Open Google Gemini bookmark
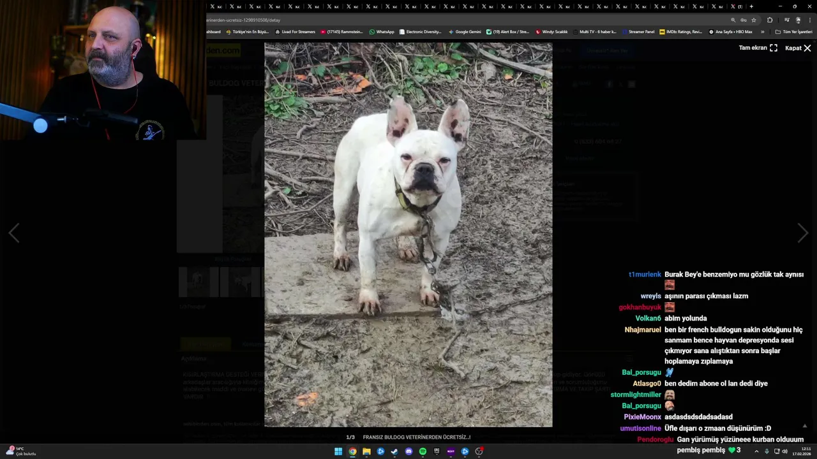 coord(465,31)
